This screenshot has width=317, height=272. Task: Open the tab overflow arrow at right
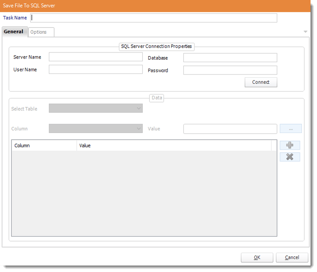pos(305,32)
